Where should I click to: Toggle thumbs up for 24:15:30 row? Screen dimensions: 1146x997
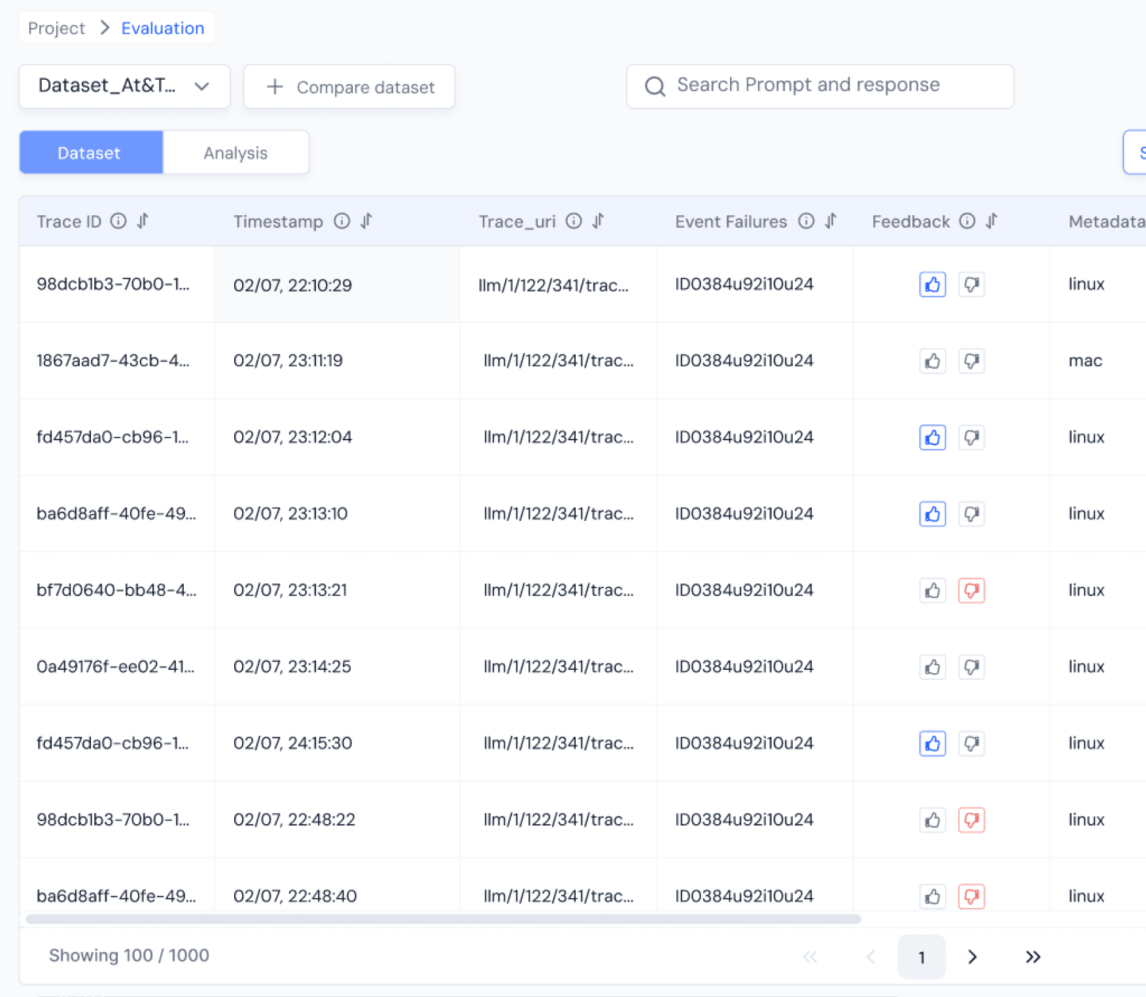[x=932, y=743]
